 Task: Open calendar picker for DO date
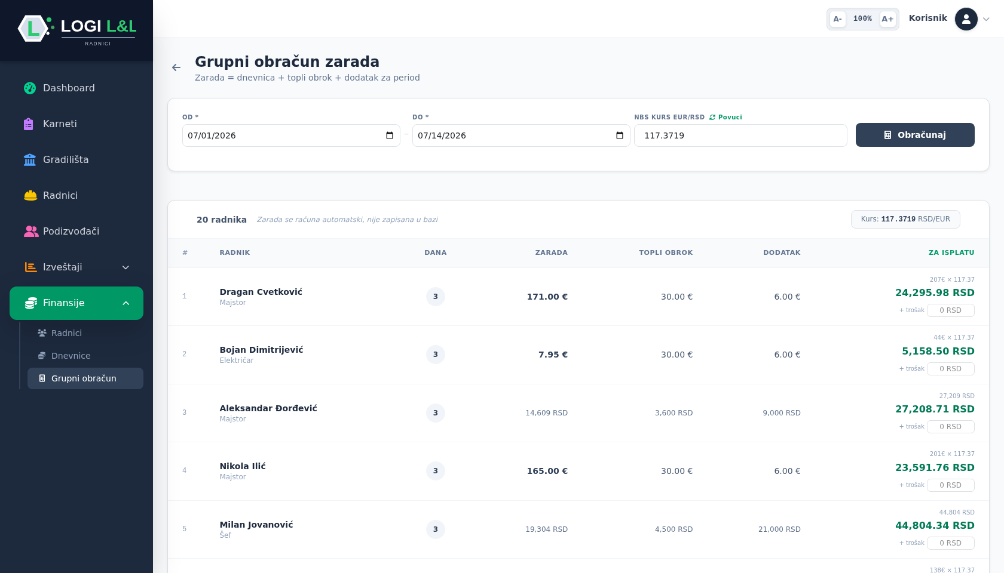[620, 135]
